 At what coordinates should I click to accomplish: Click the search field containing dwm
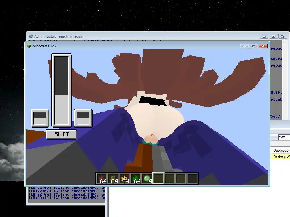pos(284,137)
